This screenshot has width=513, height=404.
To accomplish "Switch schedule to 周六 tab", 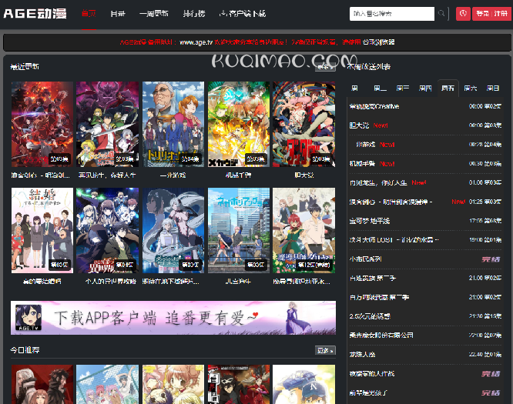I will point(470,88).
